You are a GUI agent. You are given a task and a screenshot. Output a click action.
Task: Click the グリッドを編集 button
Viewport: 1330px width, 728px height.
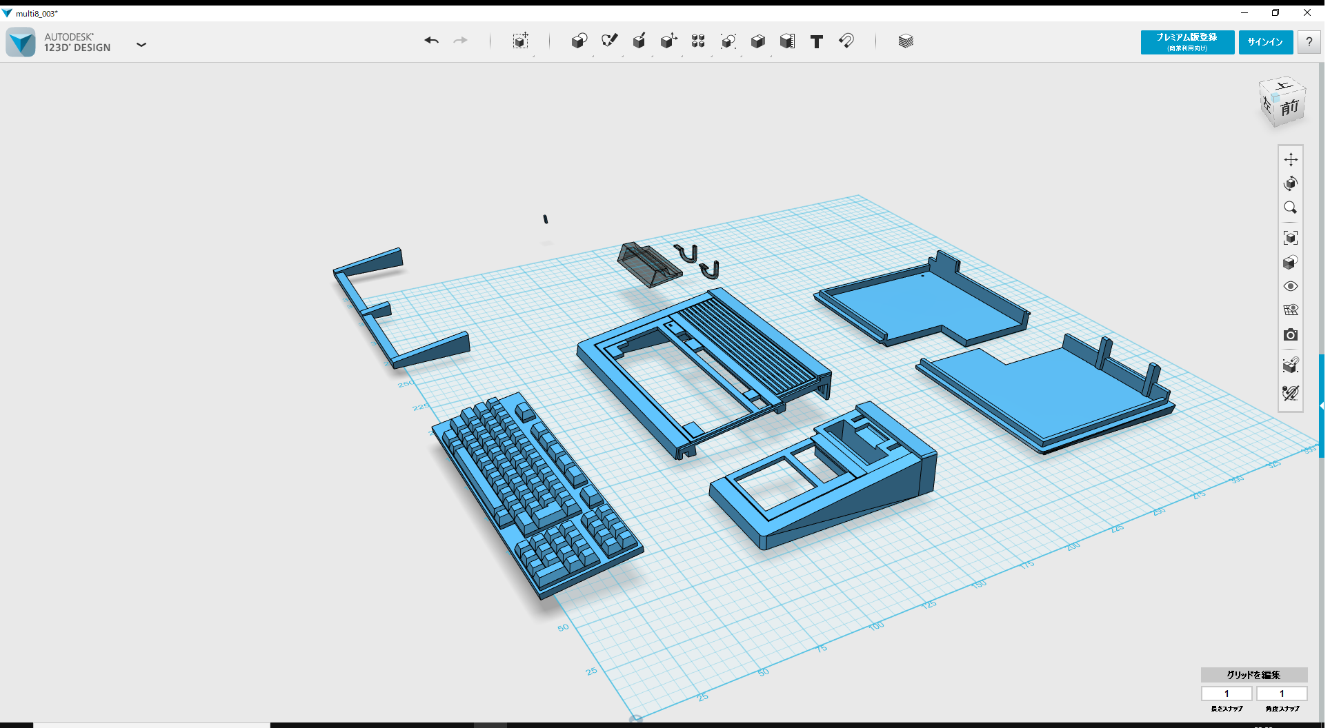click(x=1253, y=675)
